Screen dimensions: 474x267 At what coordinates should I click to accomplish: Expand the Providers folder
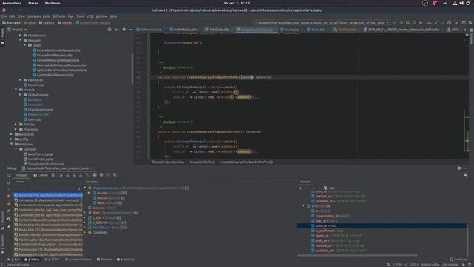pos(16,129)
